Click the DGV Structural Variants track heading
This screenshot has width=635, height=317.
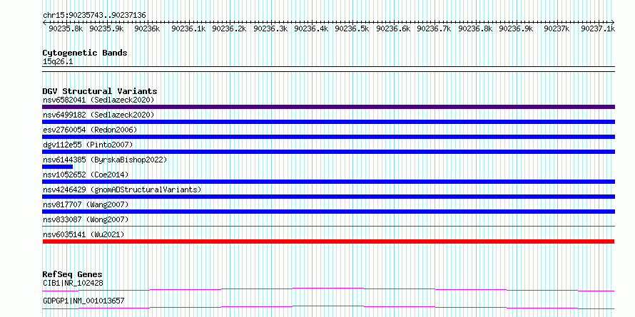(x=100, y=91)
